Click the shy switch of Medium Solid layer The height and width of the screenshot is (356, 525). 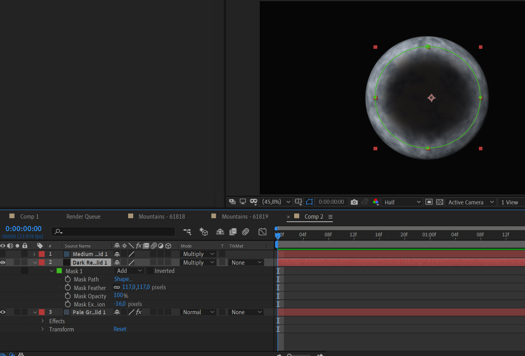pos(117,254)
